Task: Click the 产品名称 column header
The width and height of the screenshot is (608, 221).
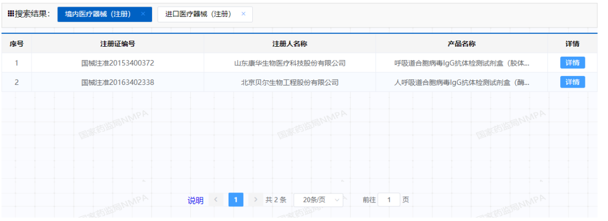Action: 462,44
